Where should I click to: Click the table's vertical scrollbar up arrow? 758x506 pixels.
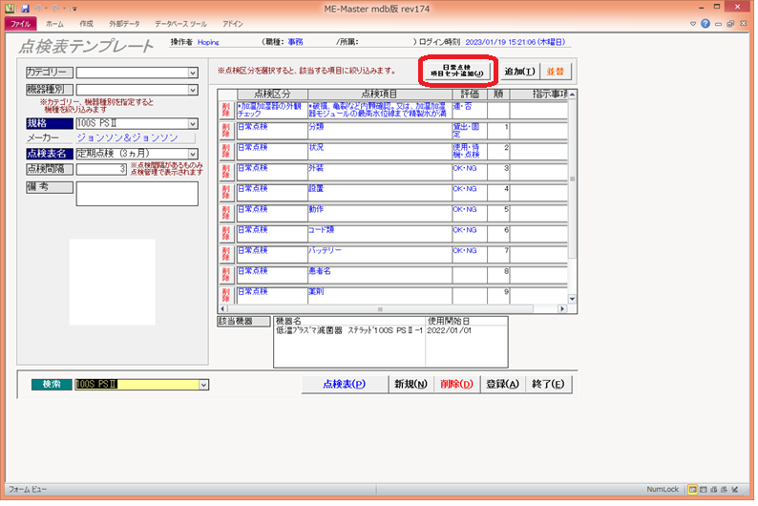click(x=573, y=95)
